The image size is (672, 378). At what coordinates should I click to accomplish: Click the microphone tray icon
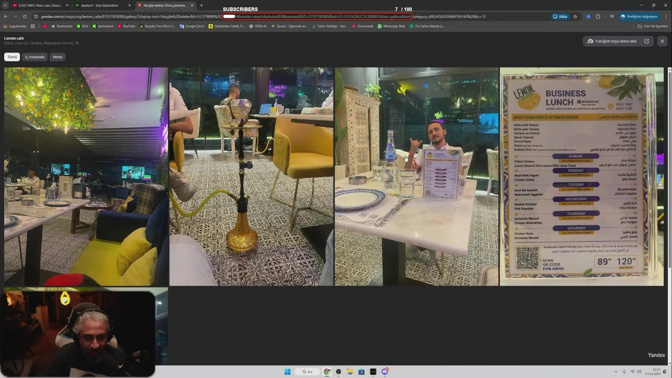[x=625, y=372]
